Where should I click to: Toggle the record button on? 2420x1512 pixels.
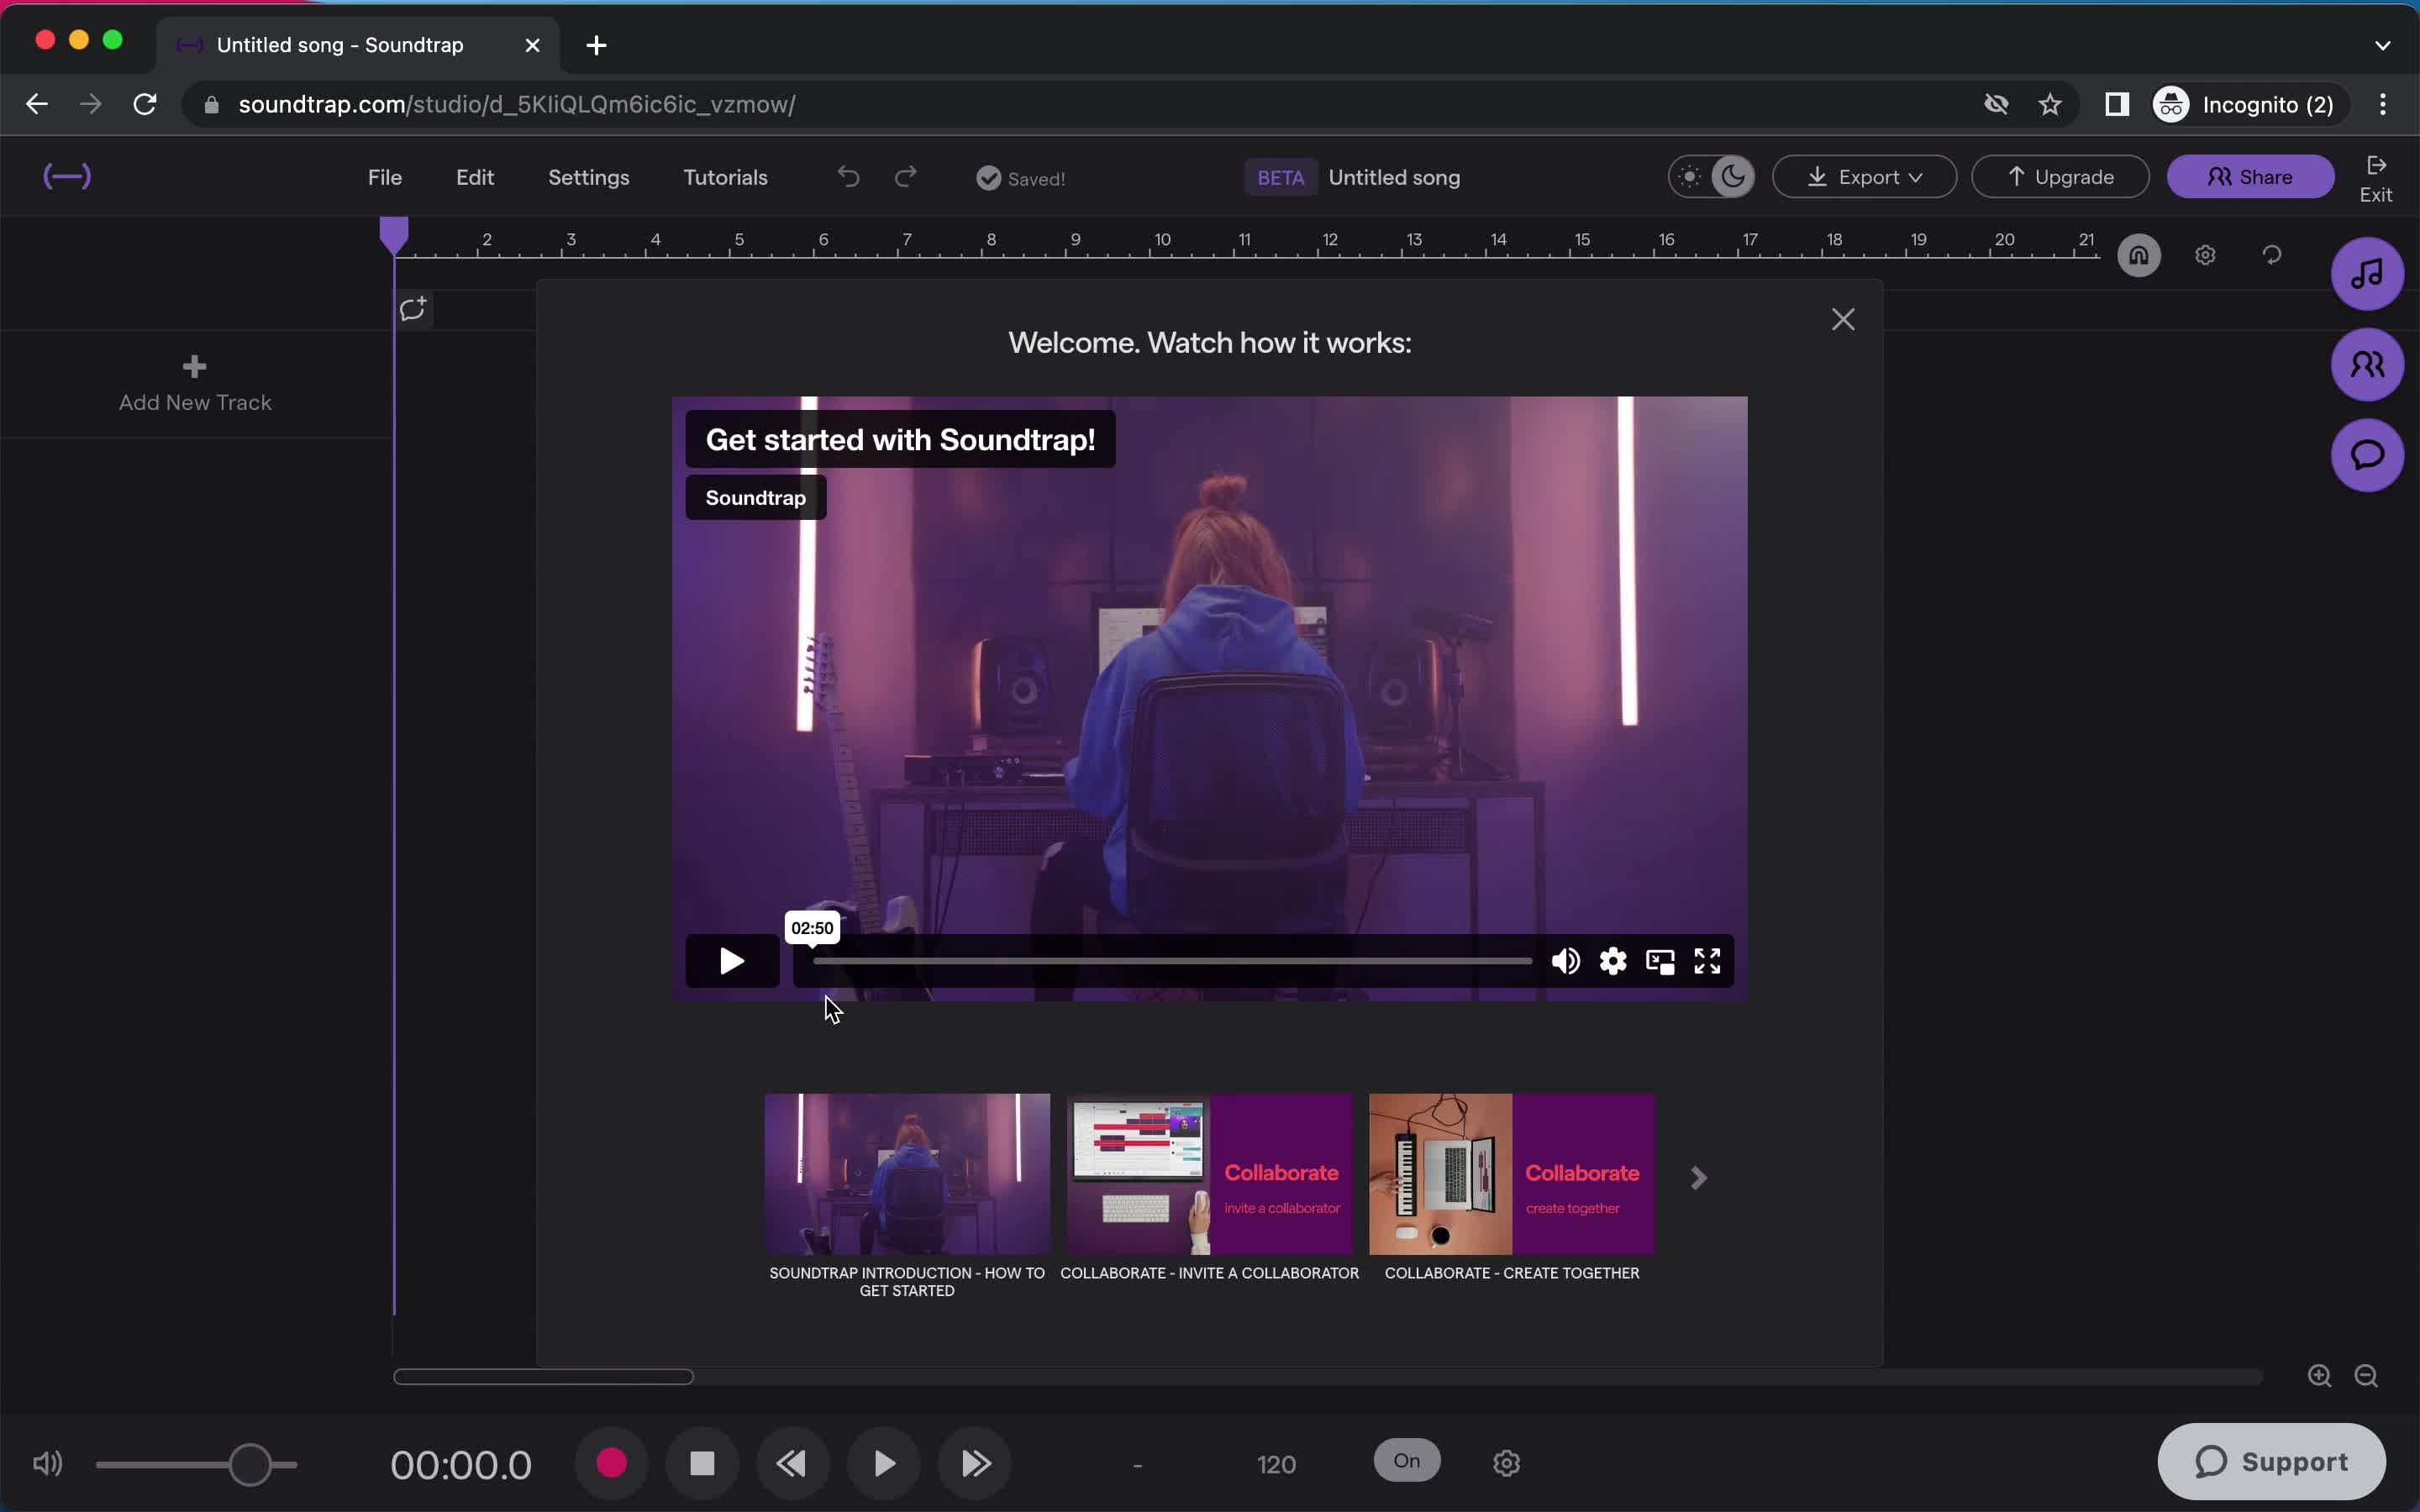click(612, 1463)
